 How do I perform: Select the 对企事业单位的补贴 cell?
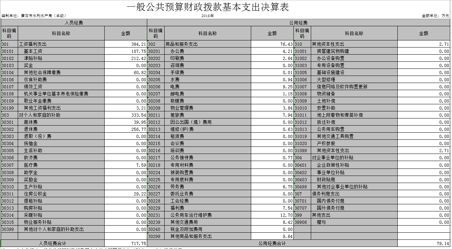coord(354,158)
